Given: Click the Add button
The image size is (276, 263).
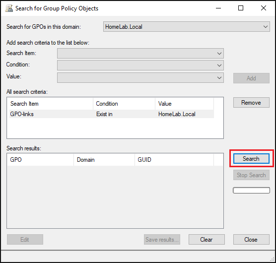Looking at the screenshot, I should (x=251, y=78).
